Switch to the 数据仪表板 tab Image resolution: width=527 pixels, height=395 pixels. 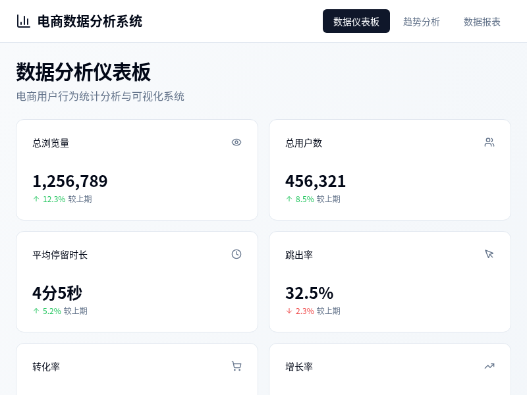(356, 21)
